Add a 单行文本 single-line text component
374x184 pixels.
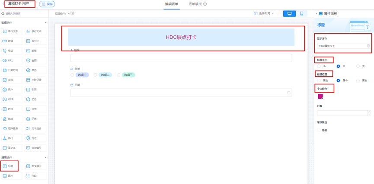(12, 31)
